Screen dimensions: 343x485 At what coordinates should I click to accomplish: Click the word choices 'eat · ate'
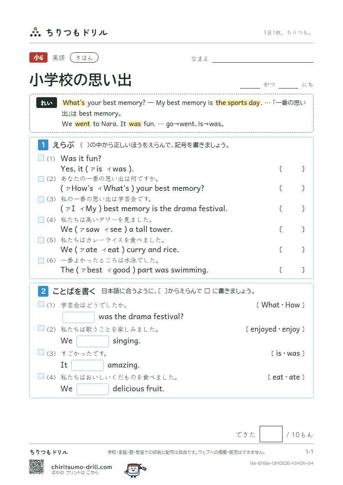pyautogui.click(x=286, y=377)
